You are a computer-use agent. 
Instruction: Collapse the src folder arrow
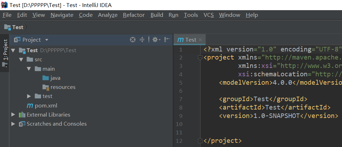click(x=21, y=59)
